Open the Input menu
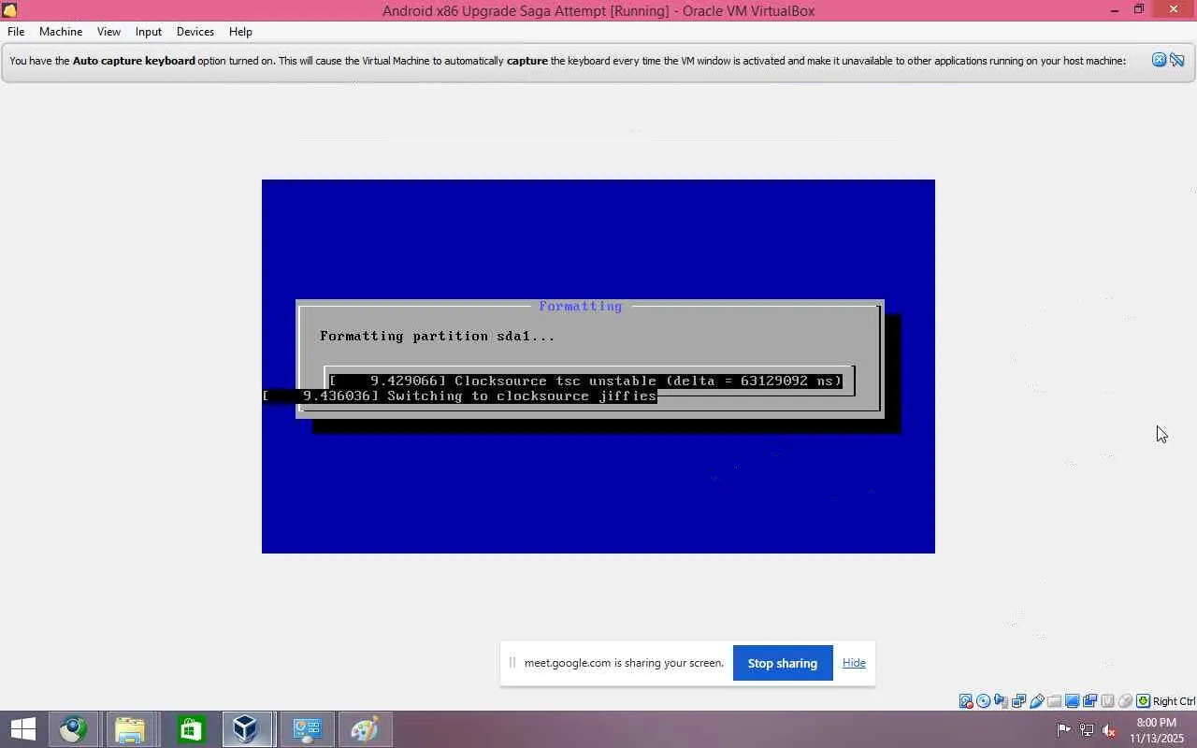1197x748 pixels. 149,32
